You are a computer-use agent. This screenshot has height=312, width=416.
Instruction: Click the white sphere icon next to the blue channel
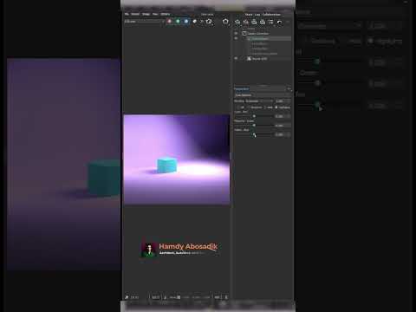[194, 21]
